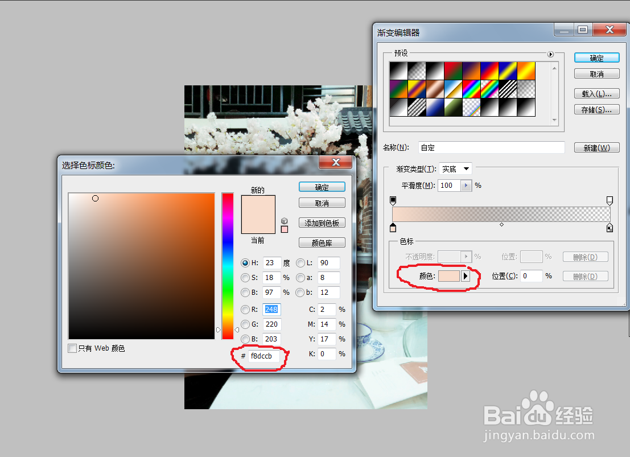The height and width of the screenshot is (457, 630).
Task: Click the vertical rainbow hue slider
Action: [228, 266]
